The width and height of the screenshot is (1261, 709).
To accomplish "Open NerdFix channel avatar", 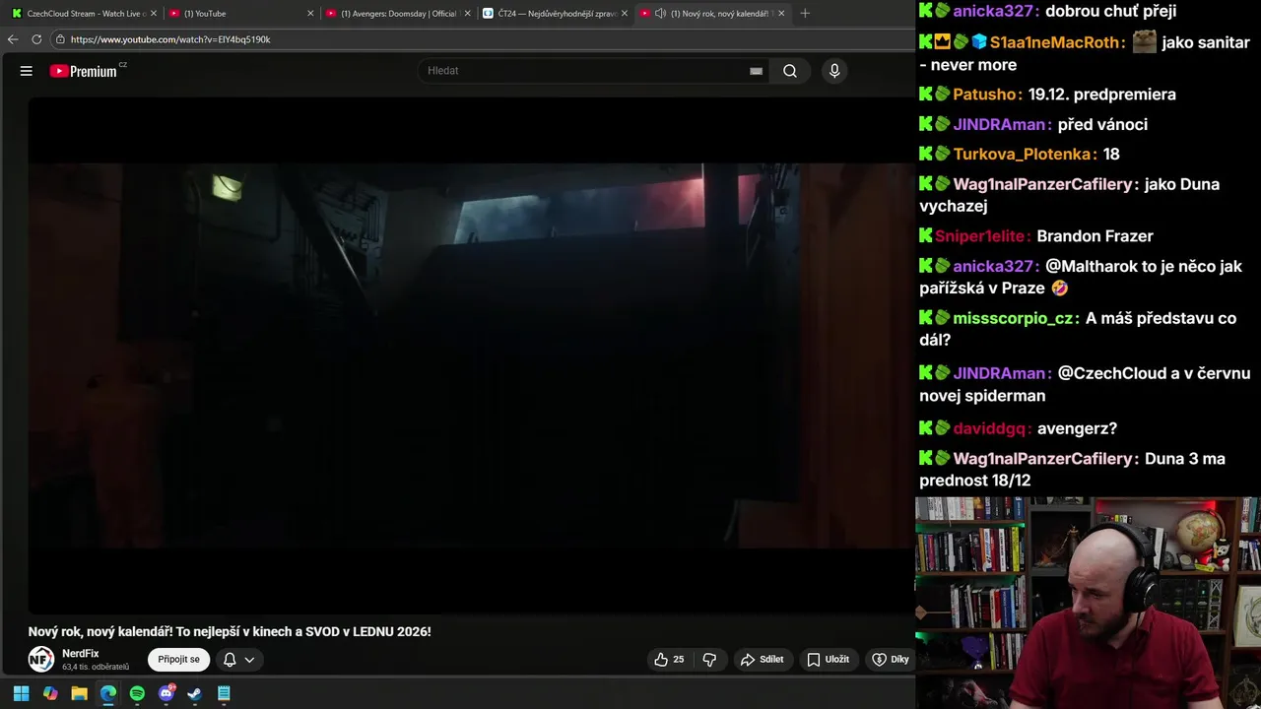I will pos(41,660).
